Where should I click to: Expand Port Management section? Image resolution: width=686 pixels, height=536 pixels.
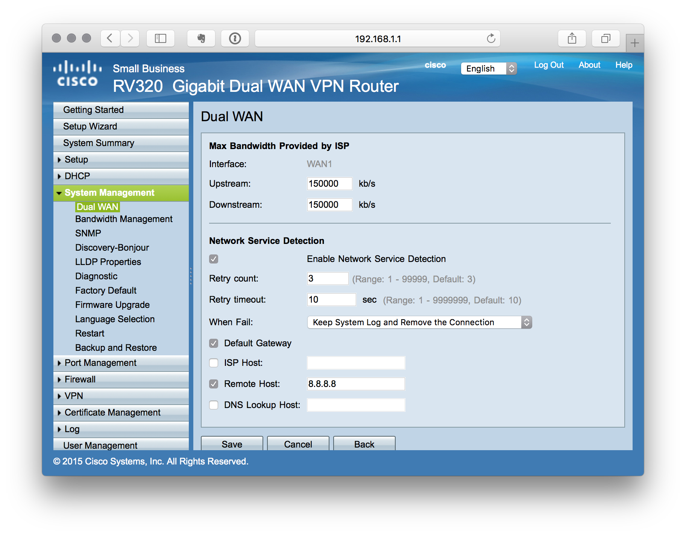tap(121, 363)
